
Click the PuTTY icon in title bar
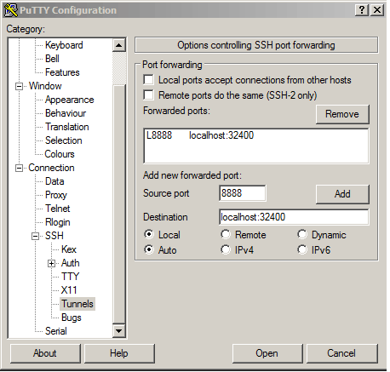(11, 10)
